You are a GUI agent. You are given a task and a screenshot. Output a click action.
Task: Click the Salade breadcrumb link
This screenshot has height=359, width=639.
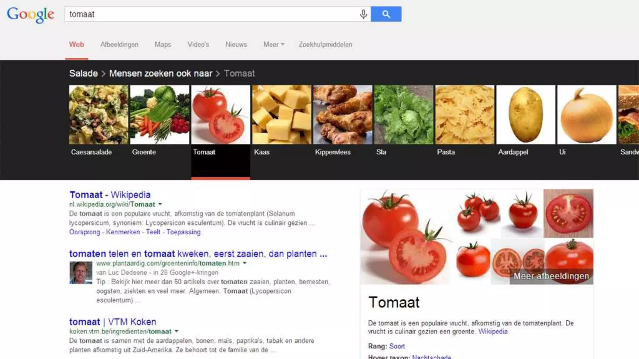click(x=83, y=74)
